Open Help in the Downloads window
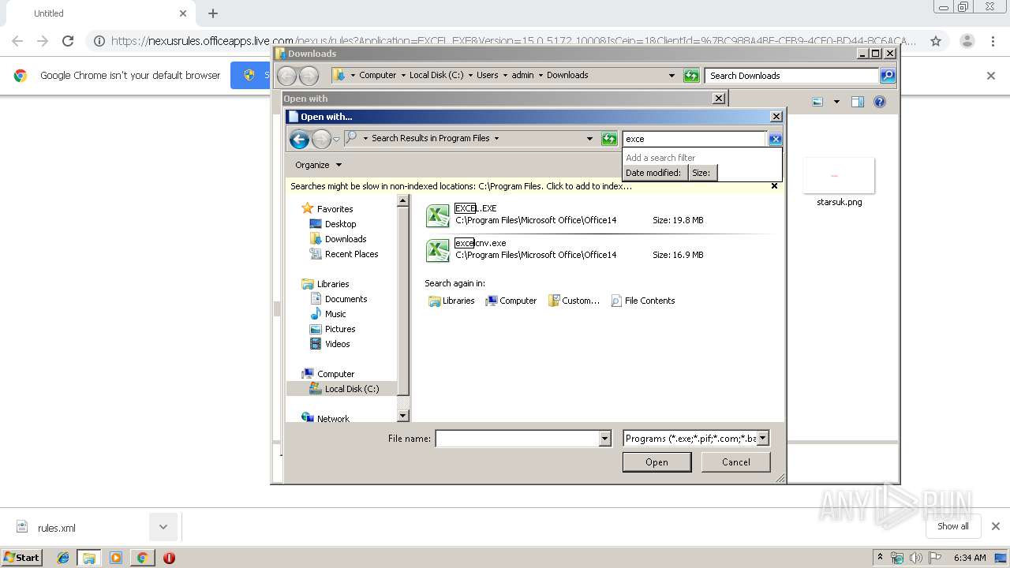Viewport: 1010px width, 568px height. [x=880, y=102]
